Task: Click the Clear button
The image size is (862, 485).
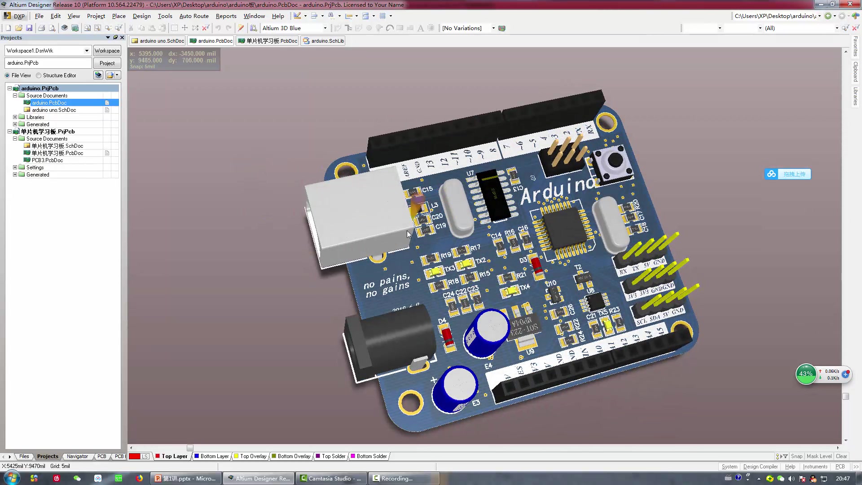Action: [841, 456]
